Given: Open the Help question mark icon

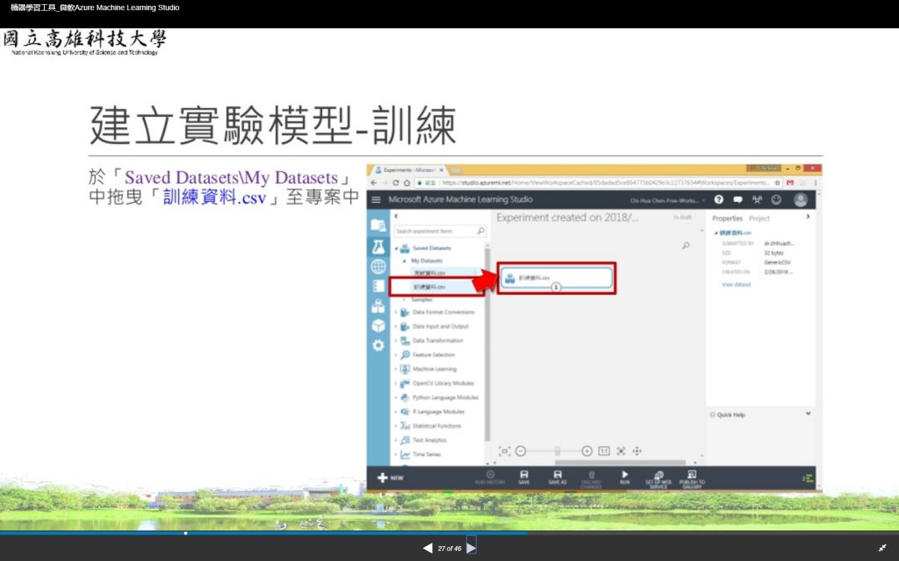Looking at the screenshot, I should coord(719,199).
